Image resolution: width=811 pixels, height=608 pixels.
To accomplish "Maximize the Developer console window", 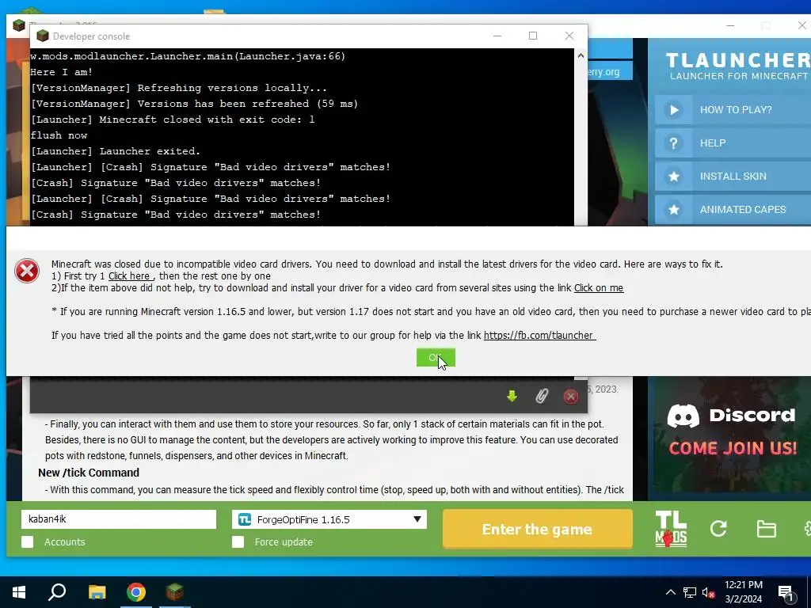I will [x=533, y=36].
